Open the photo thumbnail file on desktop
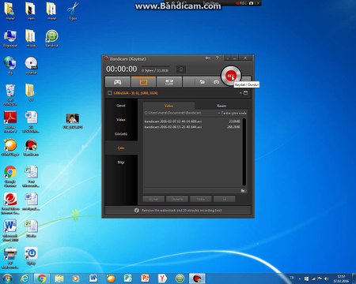 pyautogui.click(x=73, y=121)
